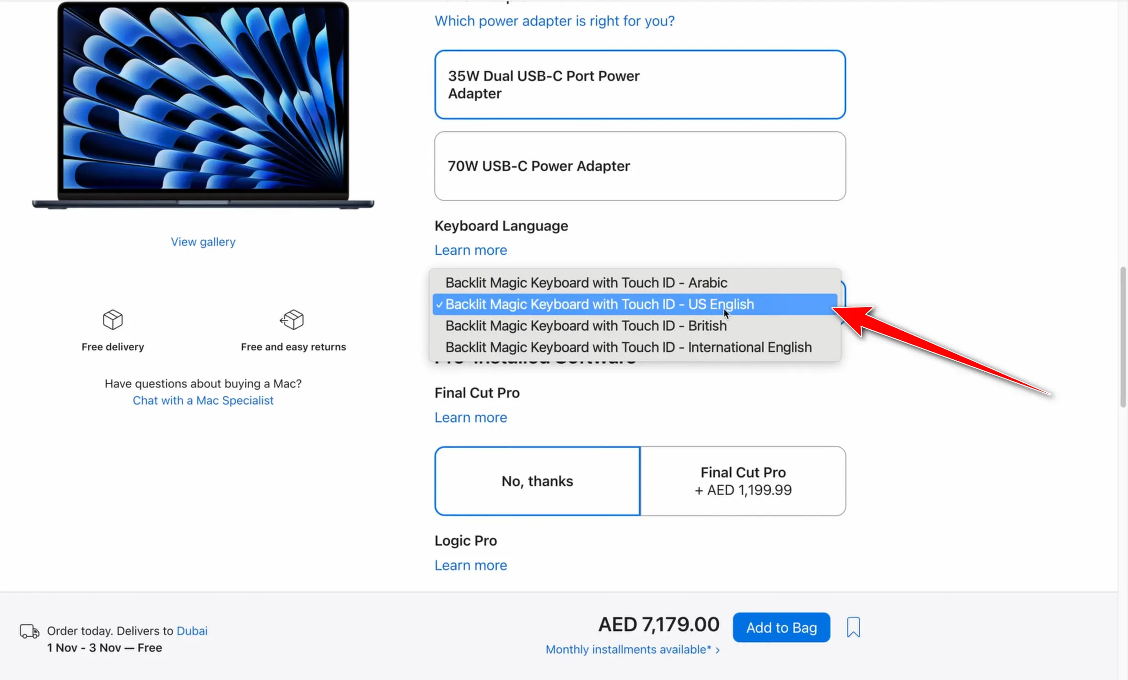
Task: Select Backlit Magic Keyboard - Arabic
Action: coord(586,282)
